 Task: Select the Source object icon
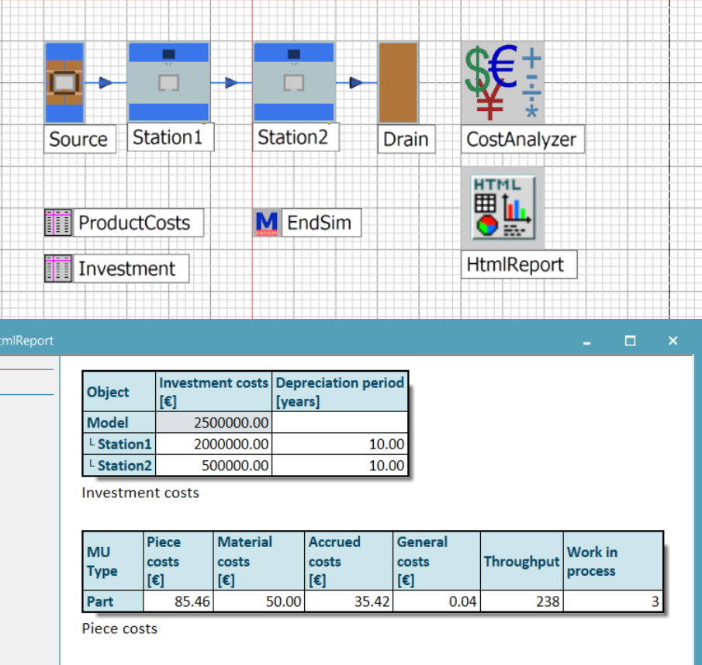point(64,82)
